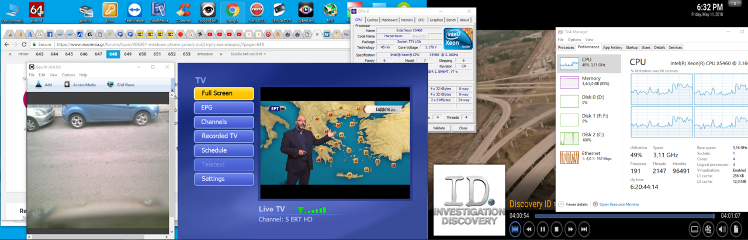Image resolution: width=748 pixels, height=240 pixels.
Task: Launch CCleaner from the desktop
Action: [x=183, y=12]
